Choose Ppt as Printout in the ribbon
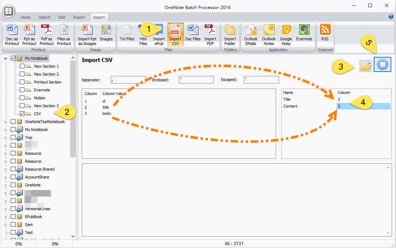Screen dimensions: 396x248 [29, 35]
